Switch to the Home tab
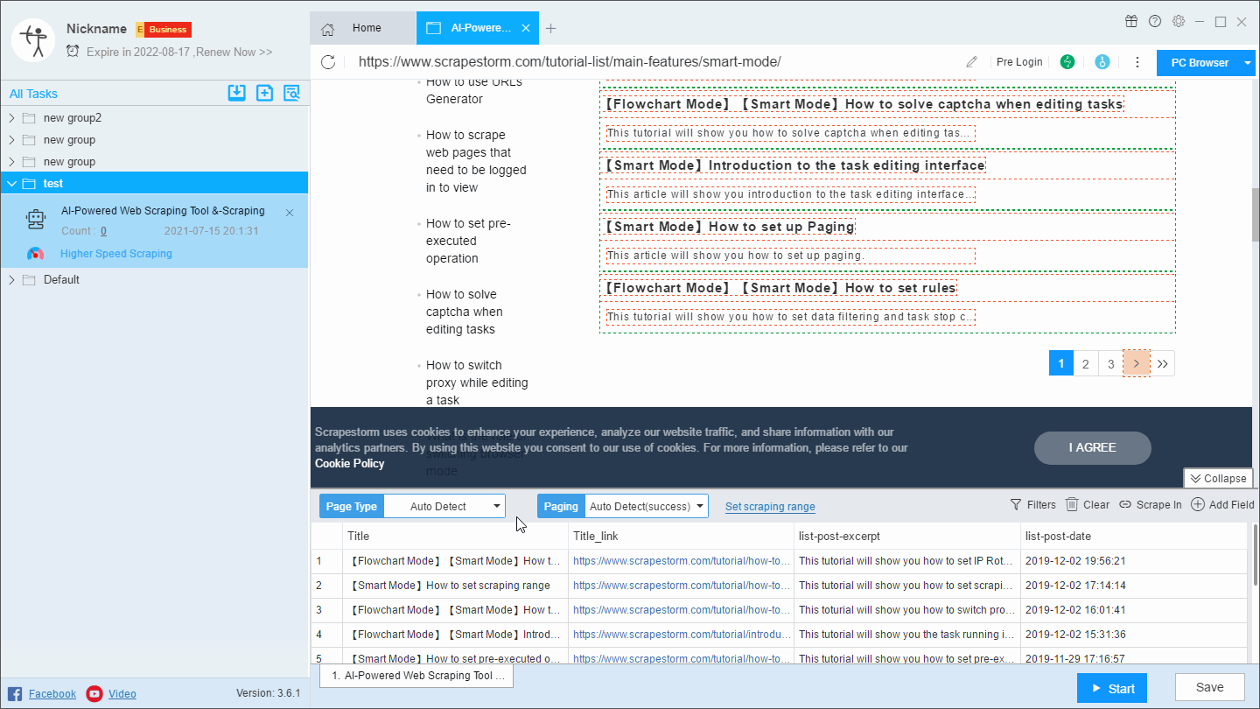The image size is (1260, 709). pos(363,28)
